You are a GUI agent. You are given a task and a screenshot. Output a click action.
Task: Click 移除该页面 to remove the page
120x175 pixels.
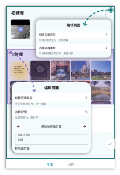[x=22, y=148]
